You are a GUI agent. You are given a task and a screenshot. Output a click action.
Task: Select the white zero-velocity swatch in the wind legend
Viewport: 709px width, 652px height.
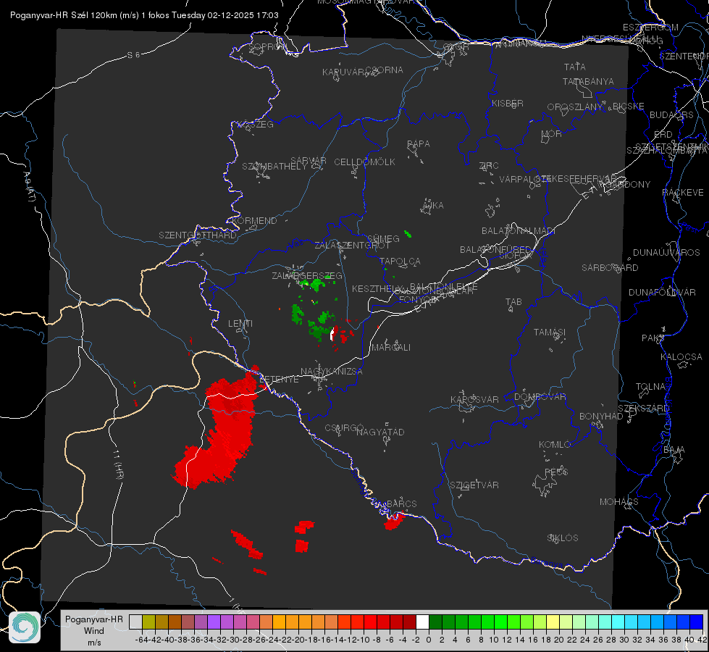[x=422, y=622]
